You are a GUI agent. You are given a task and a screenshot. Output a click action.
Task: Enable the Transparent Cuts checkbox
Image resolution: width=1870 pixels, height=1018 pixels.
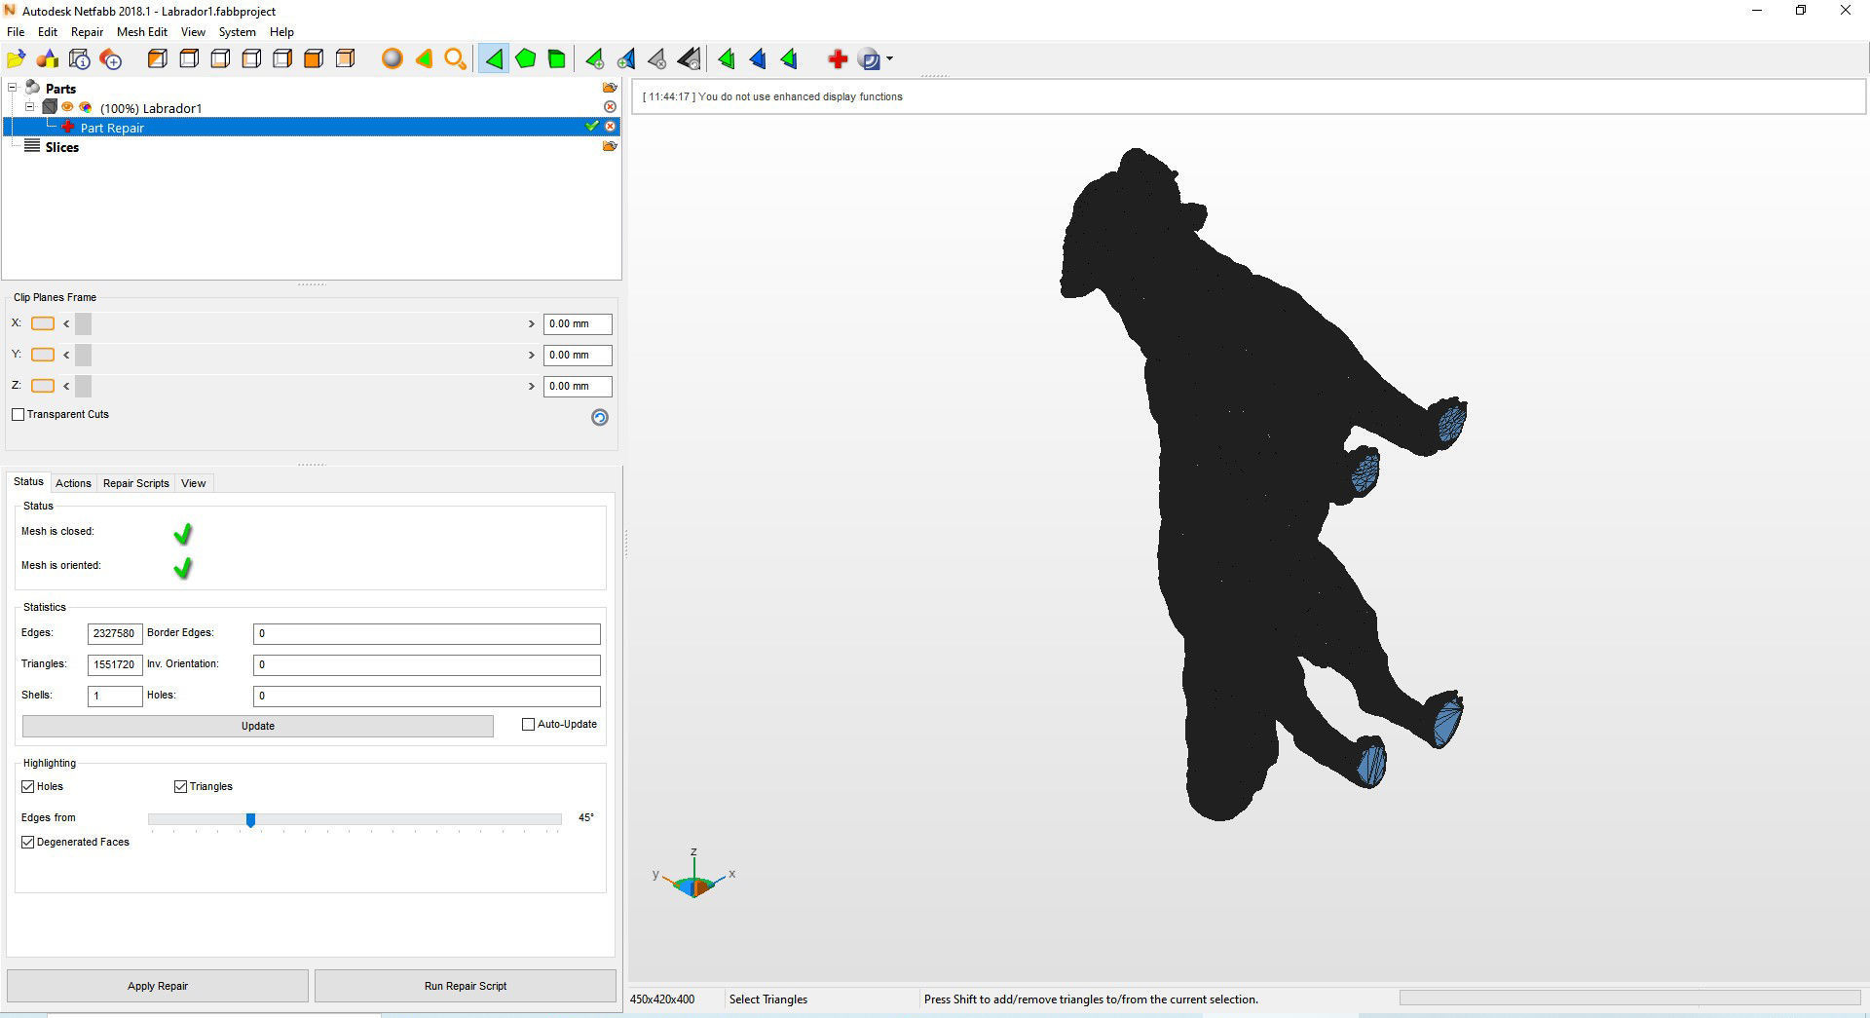pyautogui.click(x=19, y=415)
